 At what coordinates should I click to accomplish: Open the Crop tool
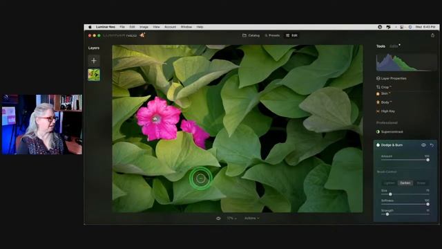[384, 87]
